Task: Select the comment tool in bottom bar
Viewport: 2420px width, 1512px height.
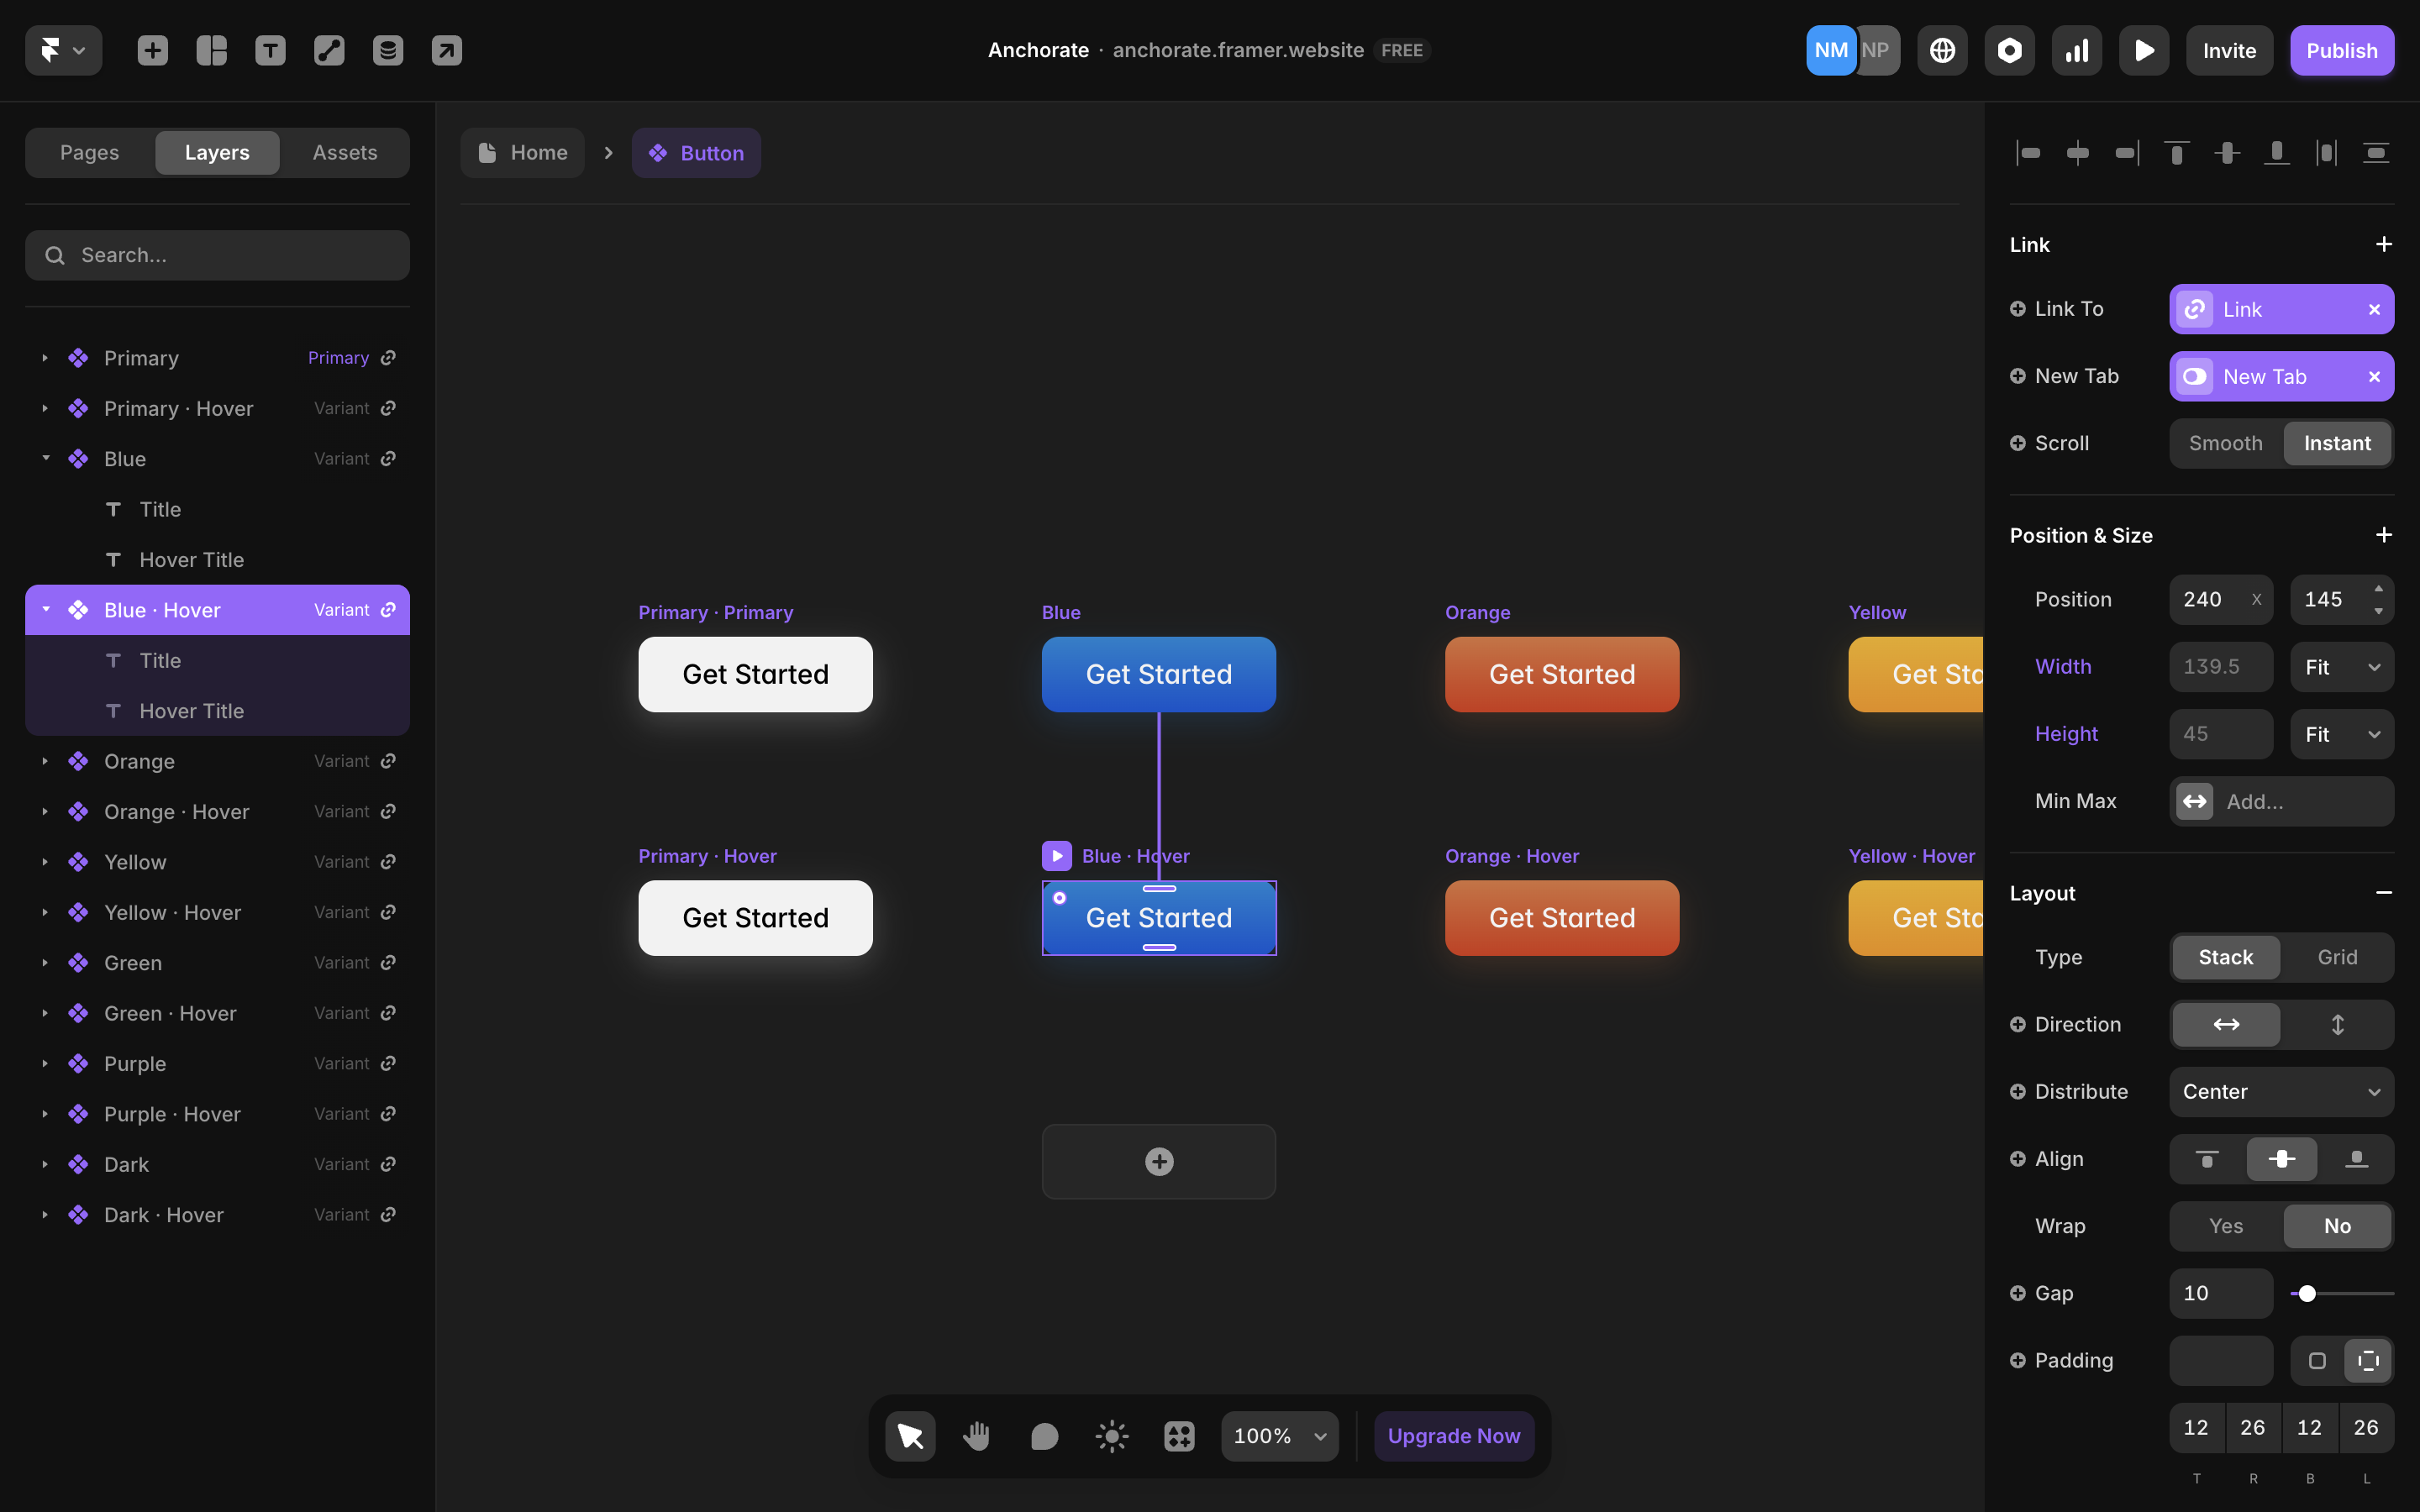Action: pyautogui.click(x=1044, y=1436)
